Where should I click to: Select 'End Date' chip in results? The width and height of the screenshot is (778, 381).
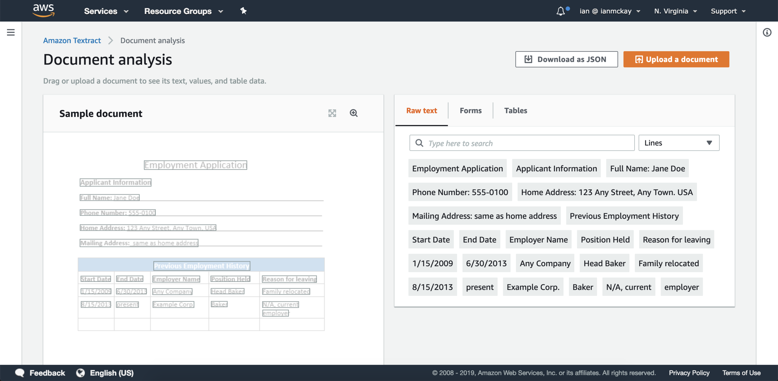pyautogui.click(x=480, y=239)
